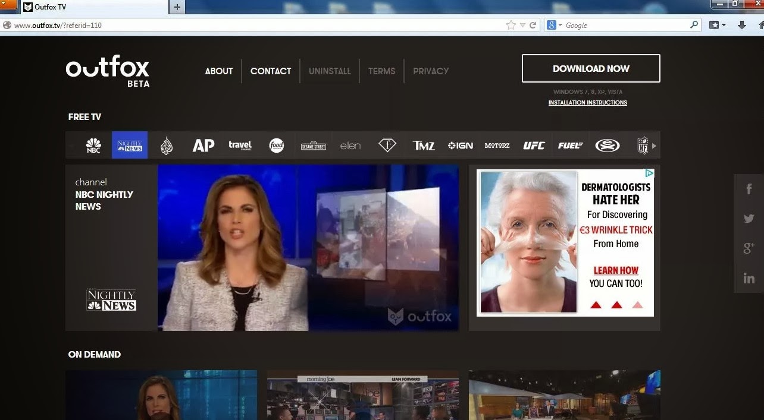764x420 pixels.
Task: Advance channel strip with right arrow
Action: [654, 146]
